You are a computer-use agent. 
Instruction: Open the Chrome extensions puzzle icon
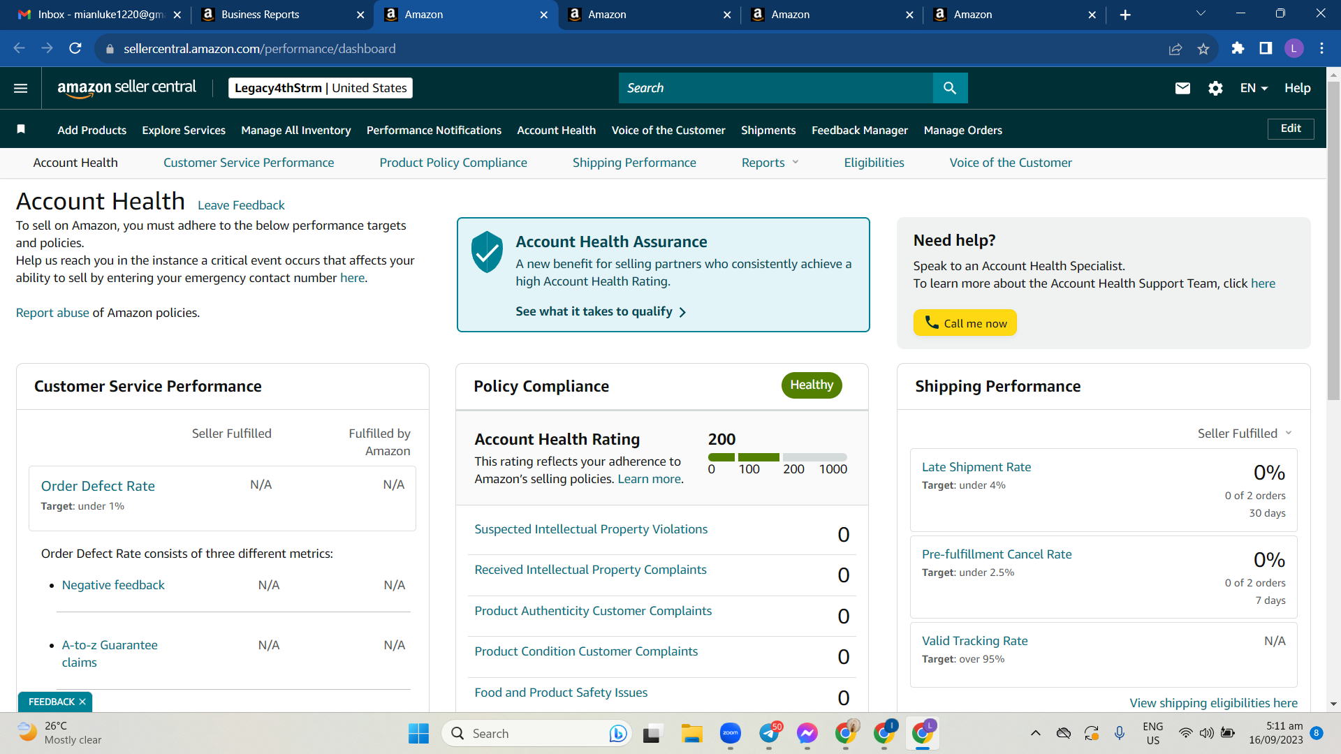coord(1238,48)
